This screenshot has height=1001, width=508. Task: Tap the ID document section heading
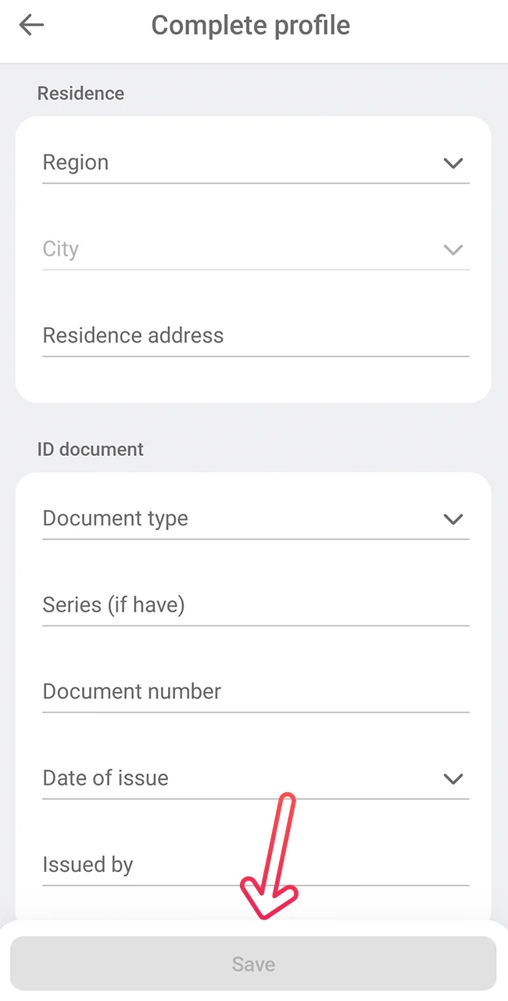pos(91,449)
